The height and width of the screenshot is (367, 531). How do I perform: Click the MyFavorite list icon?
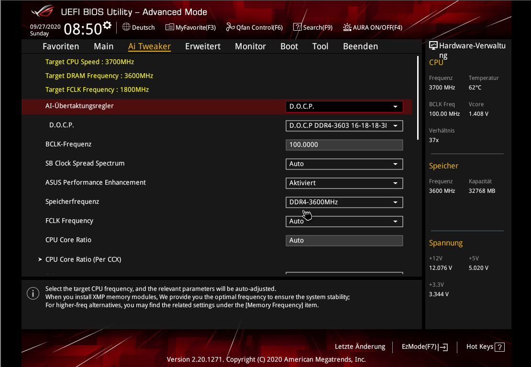(169, 27)
